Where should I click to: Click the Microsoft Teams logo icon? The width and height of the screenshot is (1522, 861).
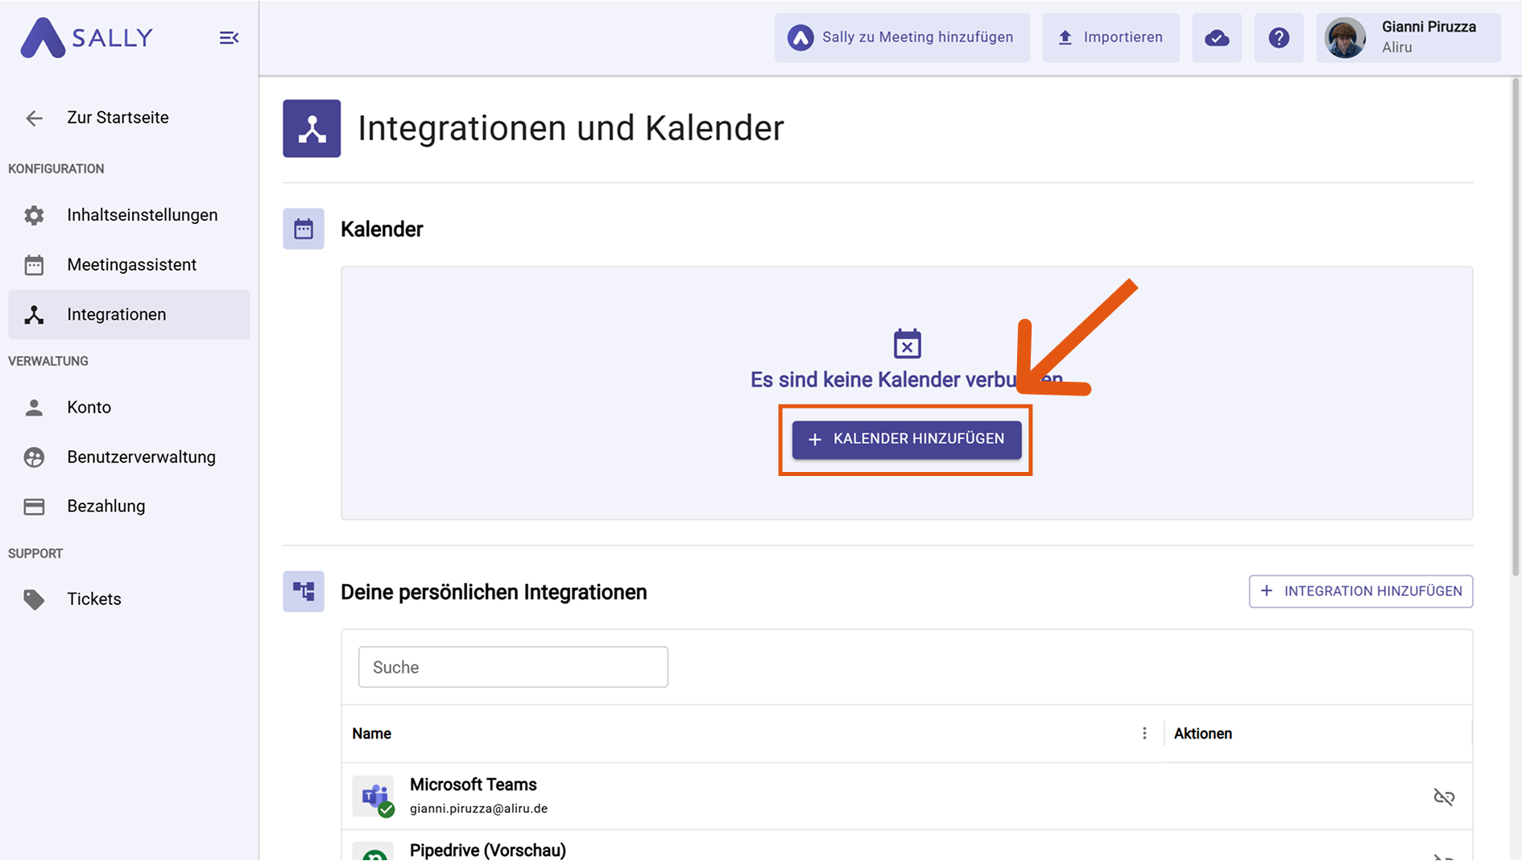click(x=374, y=796)
